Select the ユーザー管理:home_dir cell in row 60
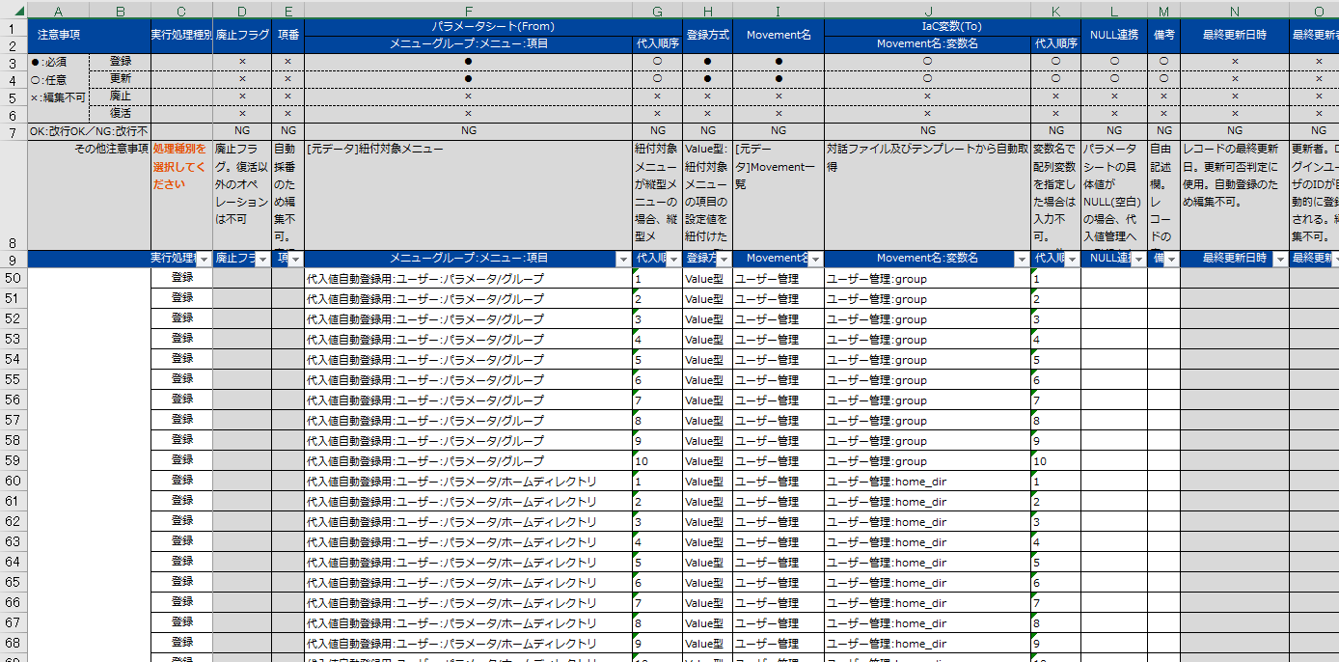Image resolution: width=1339 pixels, height=662 pixels. coord(888,482)
